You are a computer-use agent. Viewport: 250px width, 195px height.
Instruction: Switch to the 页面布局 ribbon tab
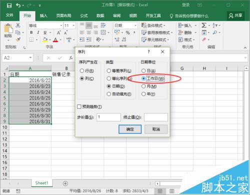(63, 15)
